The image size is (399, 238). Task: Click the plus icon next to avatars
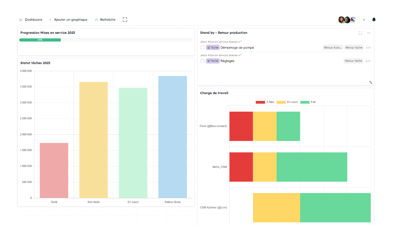(x=364, y=20)
